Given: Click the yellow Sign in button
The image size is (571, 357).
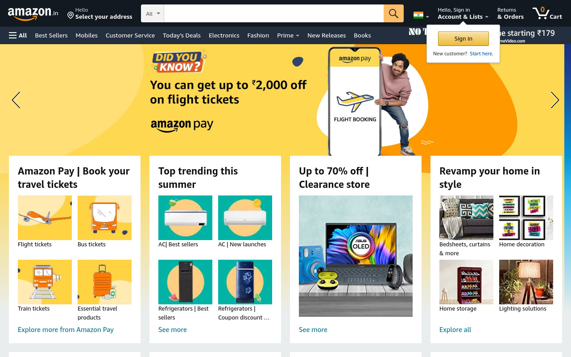Looking at the screenshot, I should coord(463,39).
